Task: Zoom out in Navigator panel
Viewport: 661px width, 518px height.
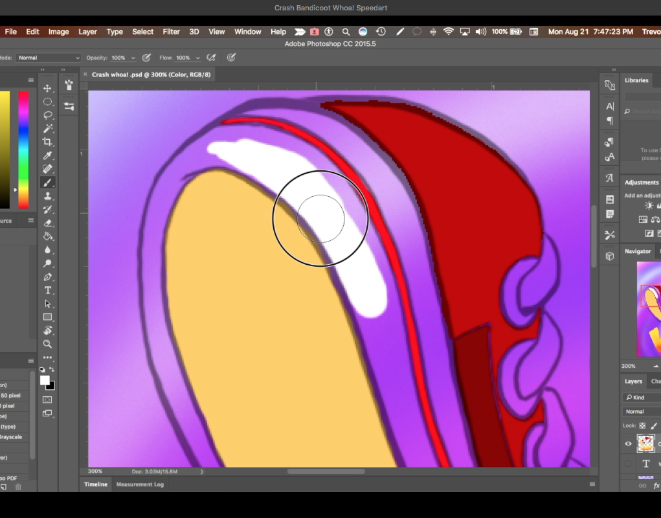Action: coord(656,366)
